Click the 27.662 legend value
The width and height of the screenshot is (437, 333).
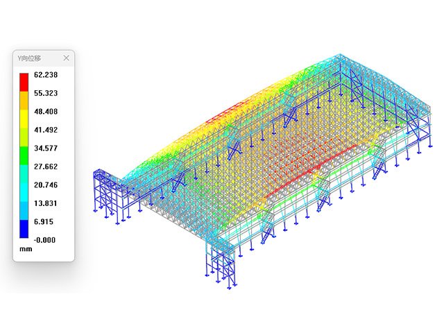click(x=44, y=166)
